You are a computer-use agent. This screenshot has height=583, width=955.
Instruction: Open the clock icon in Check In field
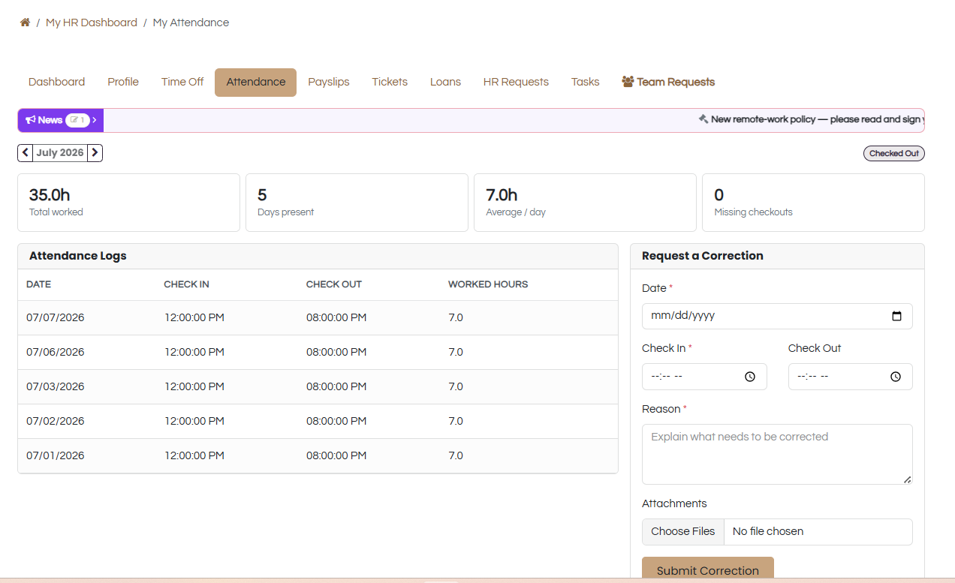(750, 377)
